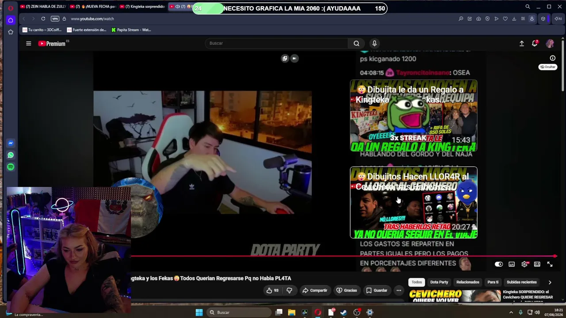This screenshot has height=318, width=566.
Task: Select the Relacionados filter chip
Action: 468,282
